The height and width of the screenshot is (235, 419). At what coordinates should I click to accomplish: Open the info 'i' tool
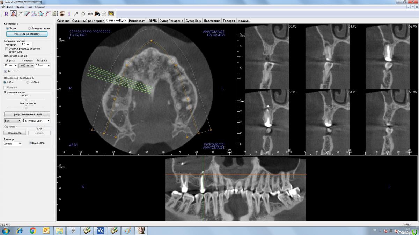69,14
